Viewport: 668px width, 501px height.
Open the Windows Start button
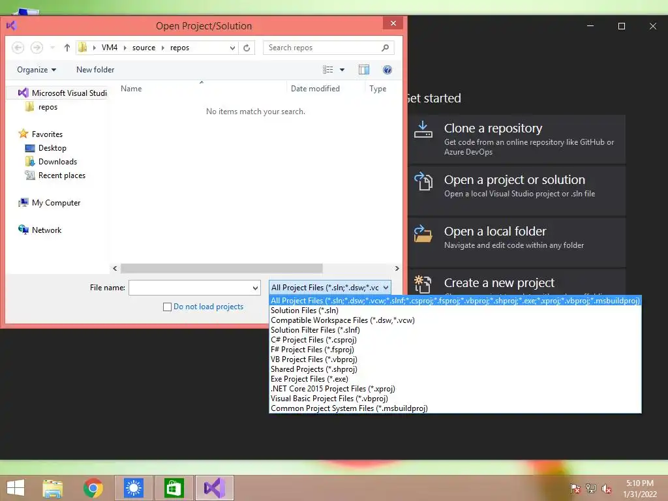[x=16, y=488]
